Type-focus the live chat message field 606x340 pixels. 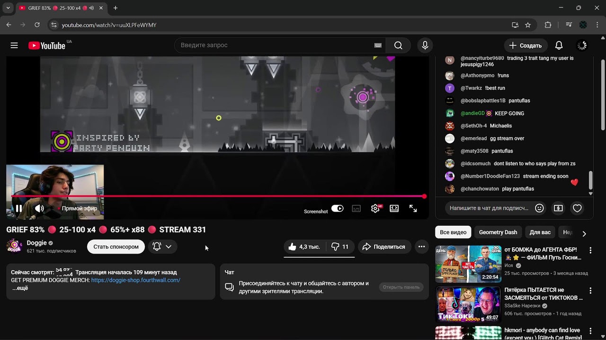pos(489,208)
